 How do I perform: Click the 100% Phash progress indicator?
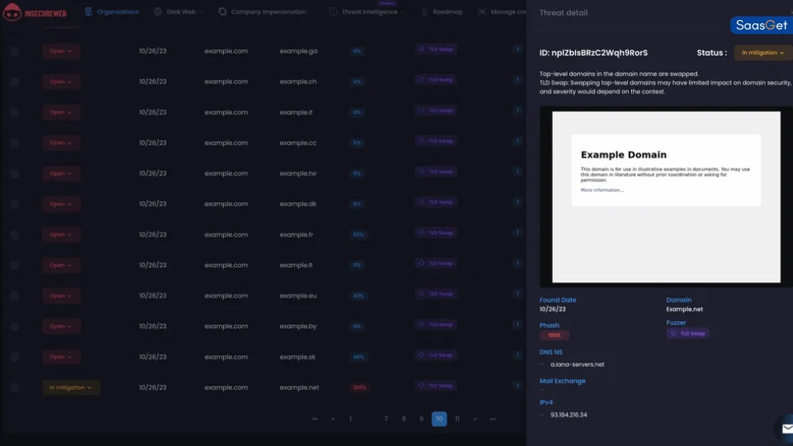(x=553, y=335)
